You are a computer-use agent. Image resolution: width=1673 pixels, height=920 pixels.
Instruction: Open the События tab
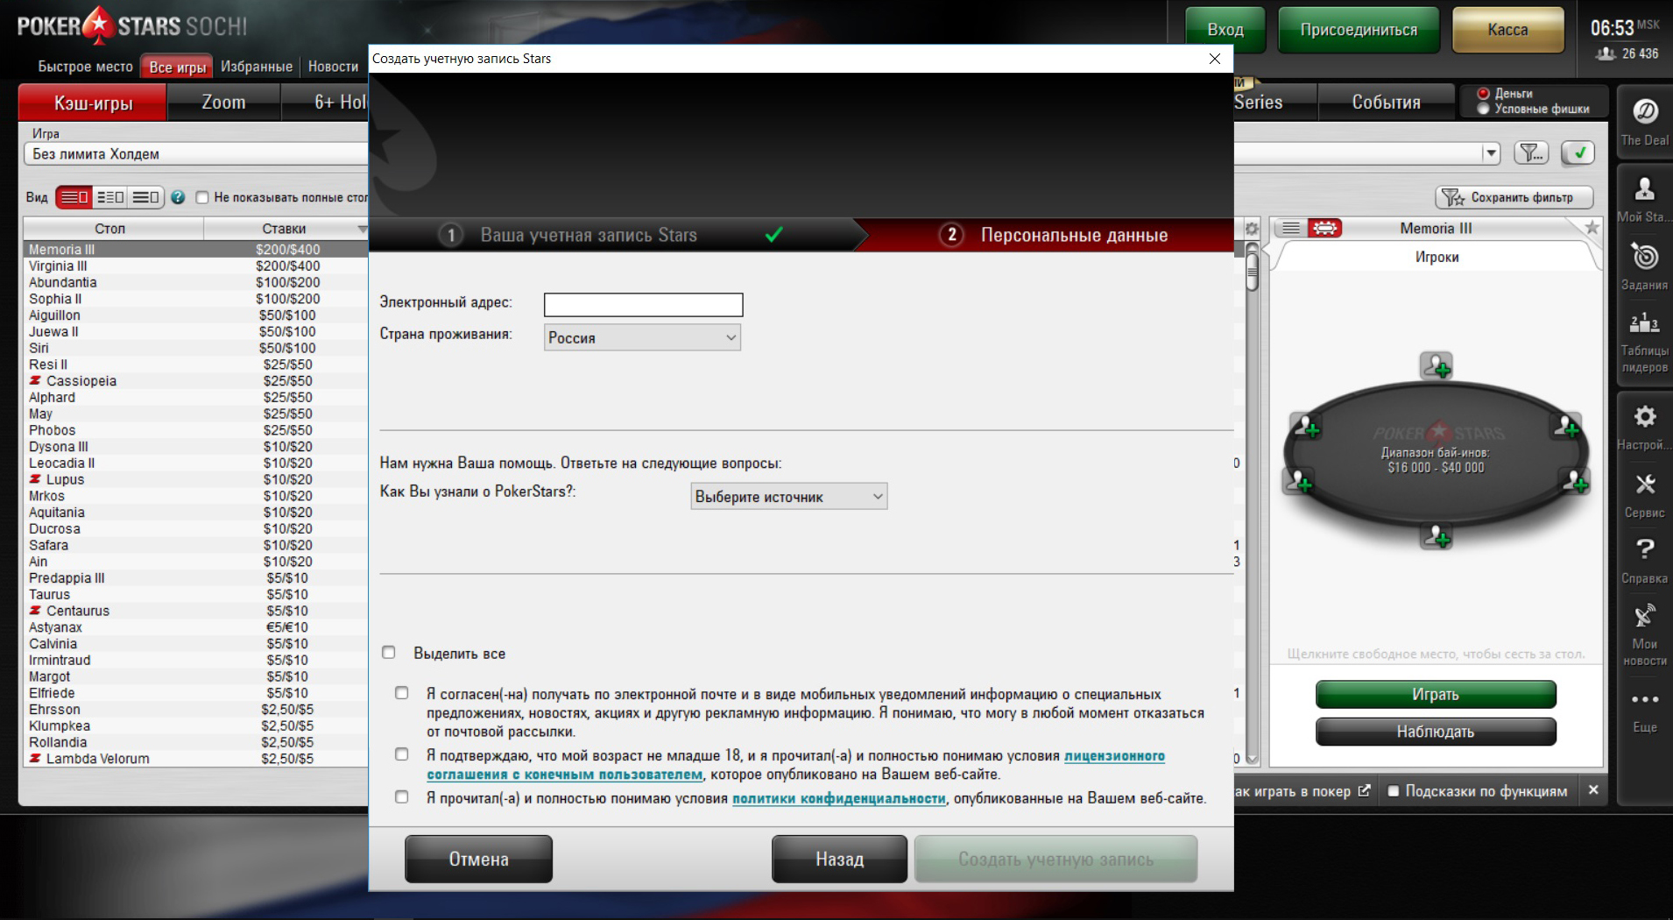(1386, 103)
